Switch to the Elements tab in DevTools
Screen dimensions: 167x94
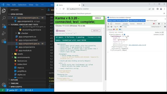point(118,24)
